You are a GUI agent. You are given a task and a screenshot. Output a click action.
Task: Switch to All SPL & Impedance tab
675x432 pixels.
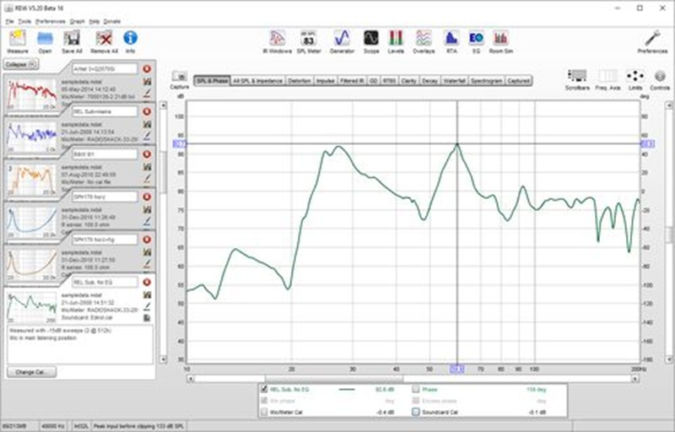click(258, 81)
